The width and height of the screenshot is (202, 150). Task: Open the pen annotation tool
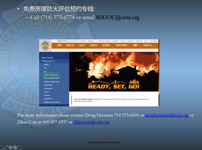[6, 147]
